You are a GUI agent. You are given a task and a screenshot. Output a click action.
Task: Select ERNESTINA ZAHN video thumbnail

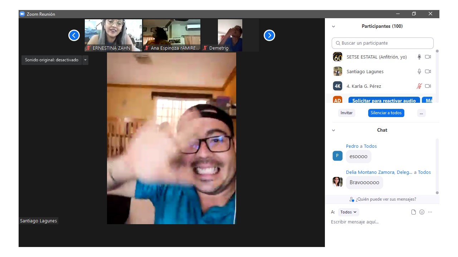click(x=113, y=35)
